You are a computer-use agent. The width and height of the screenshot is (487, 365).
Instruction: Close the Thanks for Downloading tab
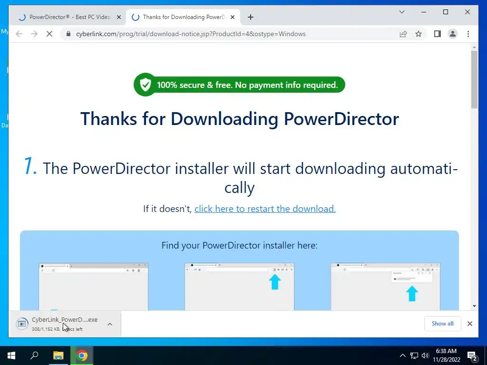tap(232, 17)
